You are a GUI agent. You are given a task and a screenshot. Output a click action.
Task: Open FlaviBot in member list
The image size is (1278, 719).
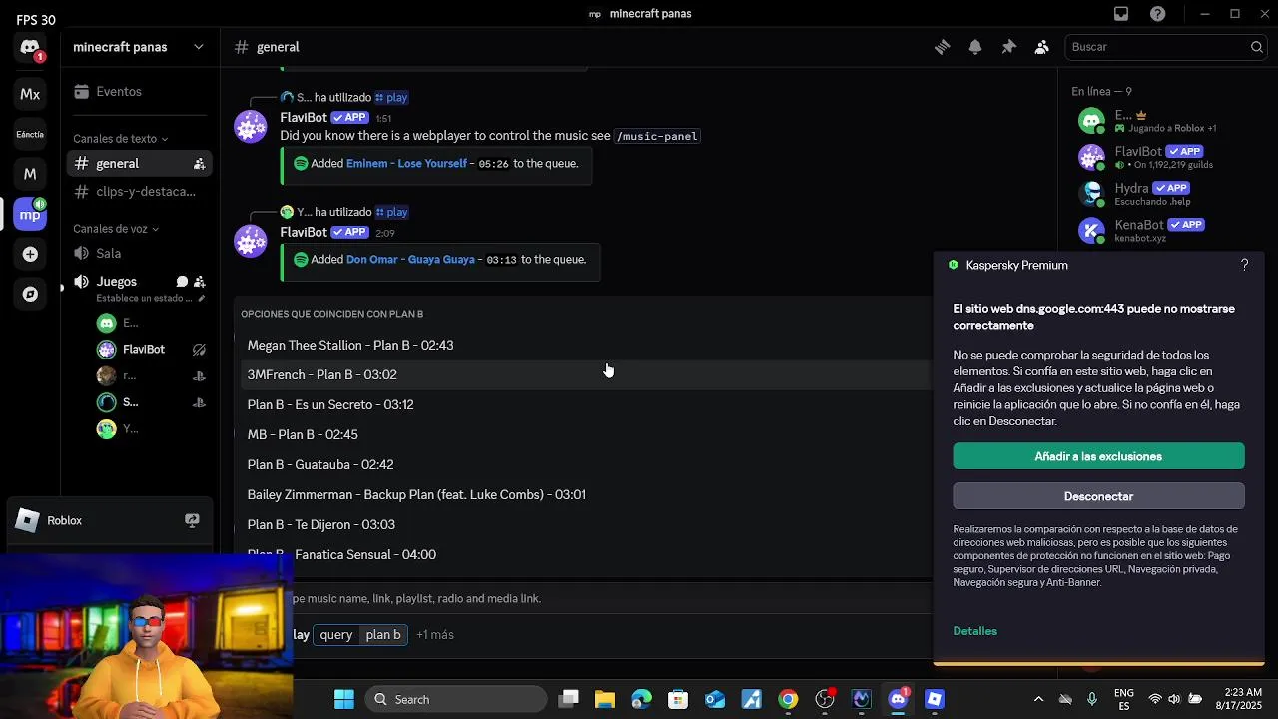[1164, 157]
